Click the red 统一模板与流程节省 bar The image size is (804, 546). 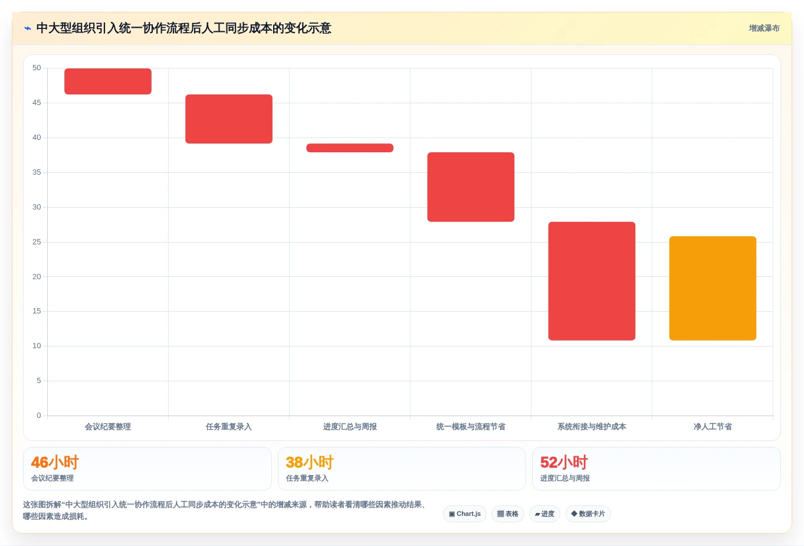471,187
